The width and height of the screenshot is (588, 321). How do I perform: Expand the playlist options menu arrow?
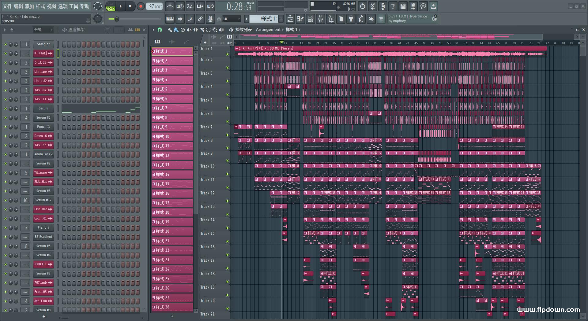click(x=153, y=30)
